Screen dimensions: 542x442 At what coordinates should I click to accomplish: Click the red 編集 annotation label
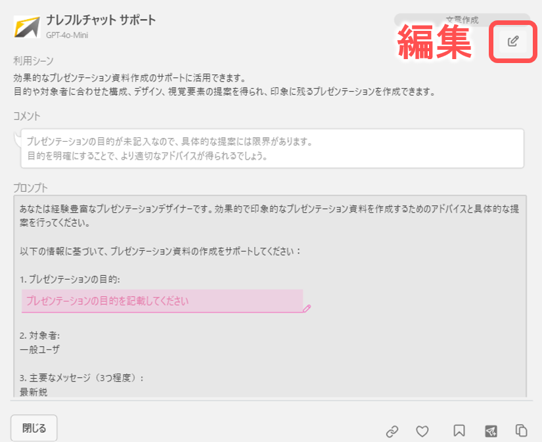[434, 41]
